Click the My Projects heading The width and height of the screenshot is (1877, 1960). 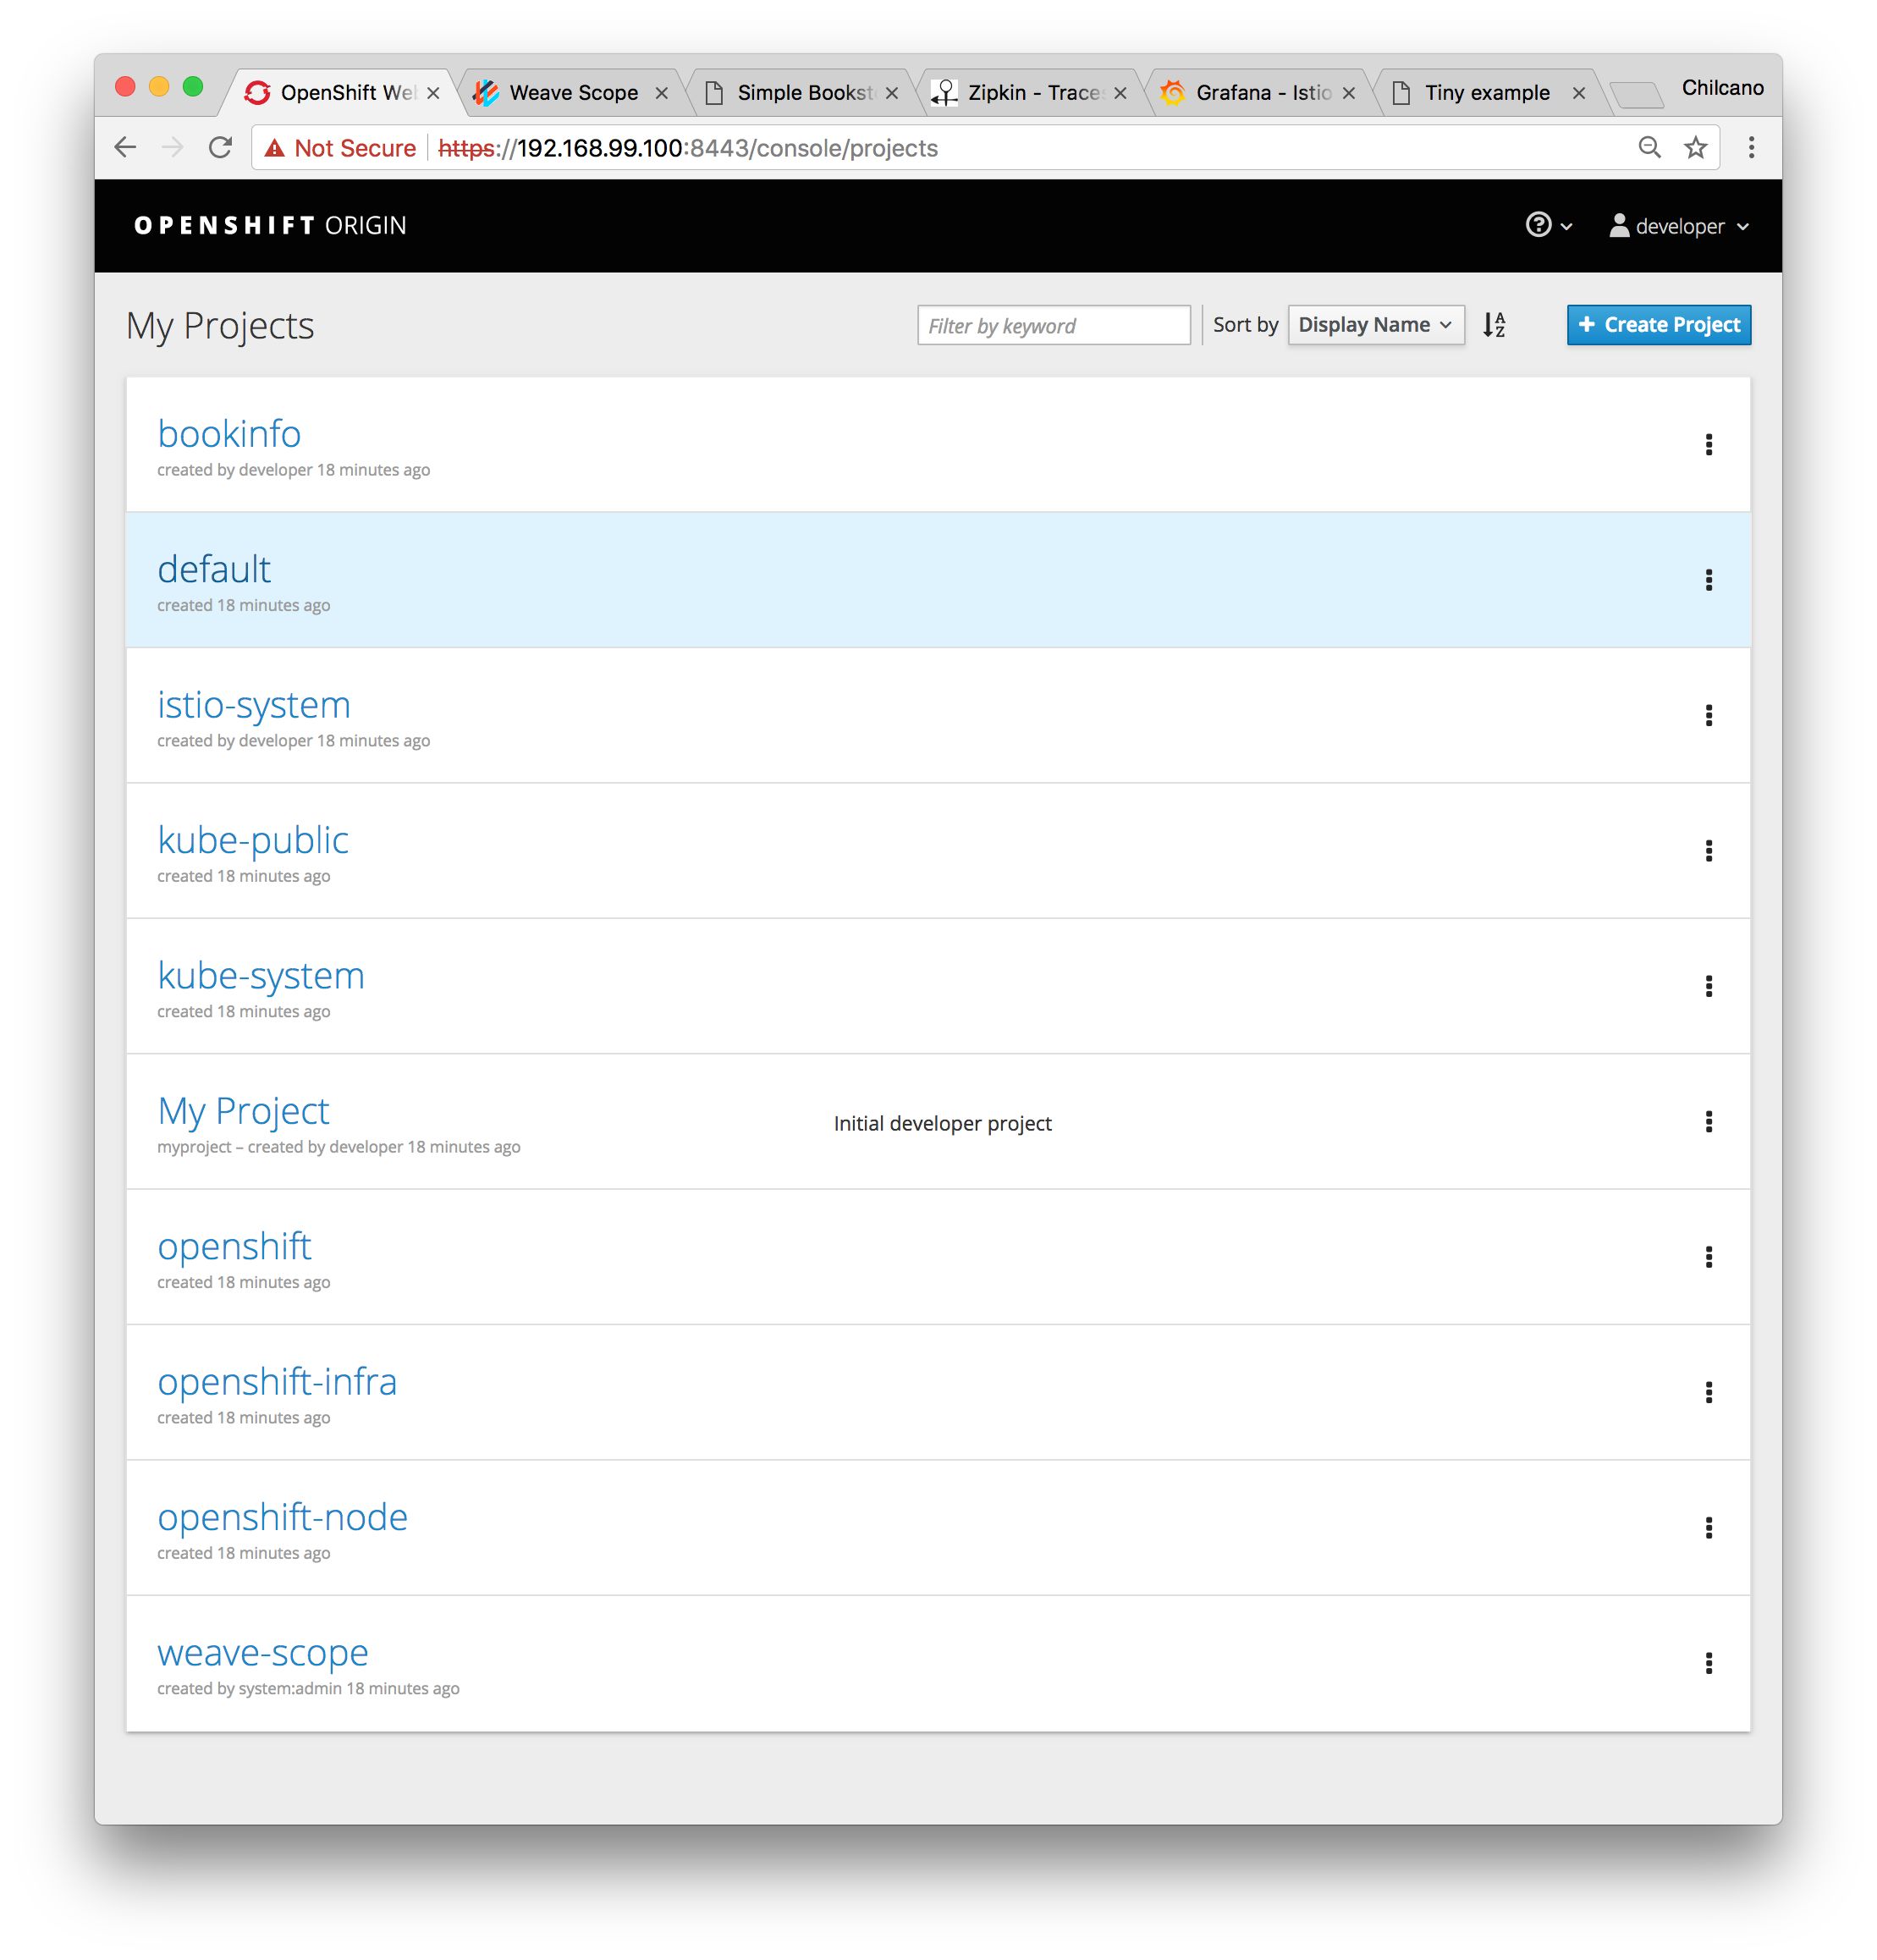pyautogui.click(x=220, y=326)
